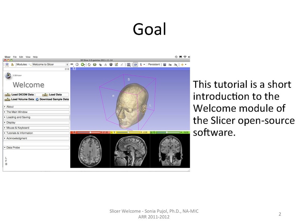Expand the About section

click(36, 107)
